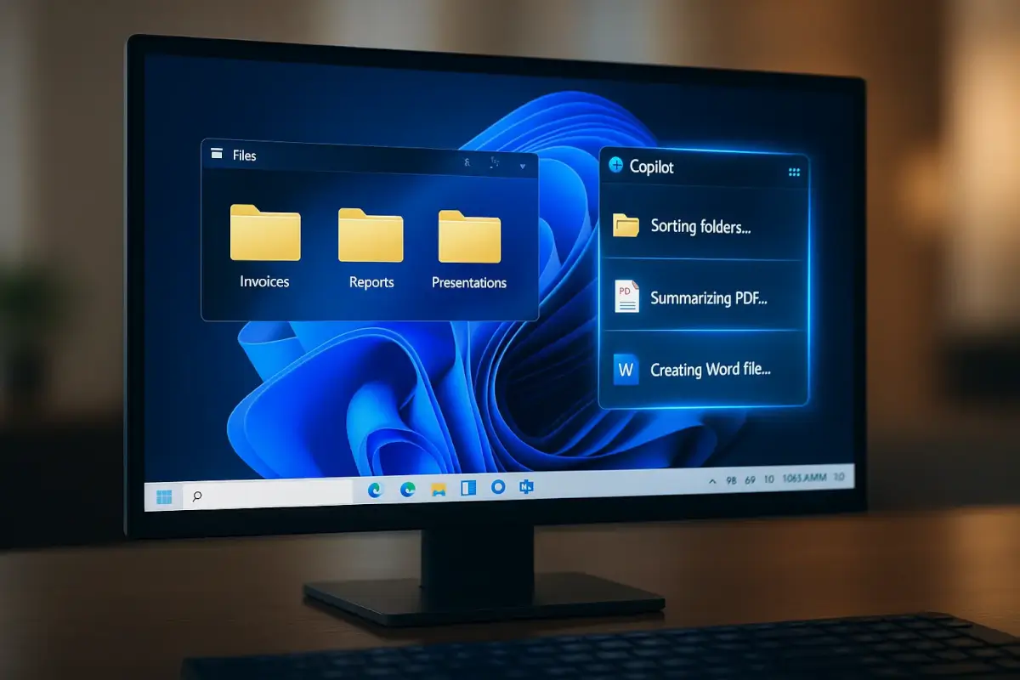Click the clock in the taskbar
The image size is (1020, 680).
tap(803, 479)
